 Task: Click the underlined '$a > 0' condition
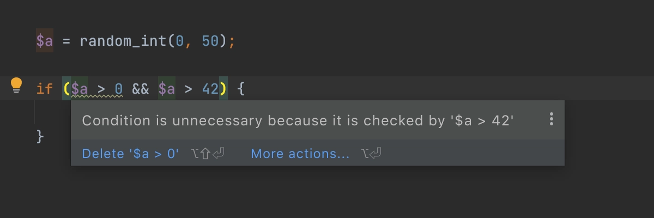(97, 88)
